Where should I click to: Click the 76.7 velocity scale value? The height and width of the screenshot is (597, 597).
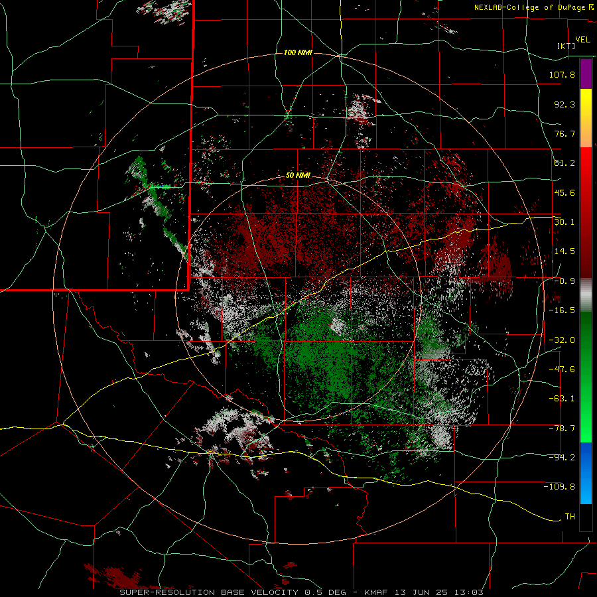coord(564,133)
